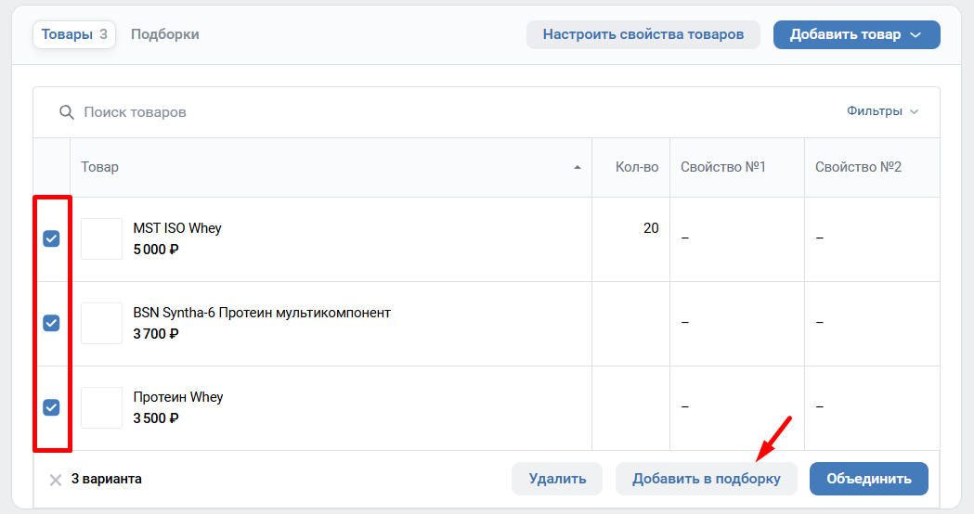Open MST ISO Whey product thumbnail
The image size is (974, 514).
(x=101, y=238)
